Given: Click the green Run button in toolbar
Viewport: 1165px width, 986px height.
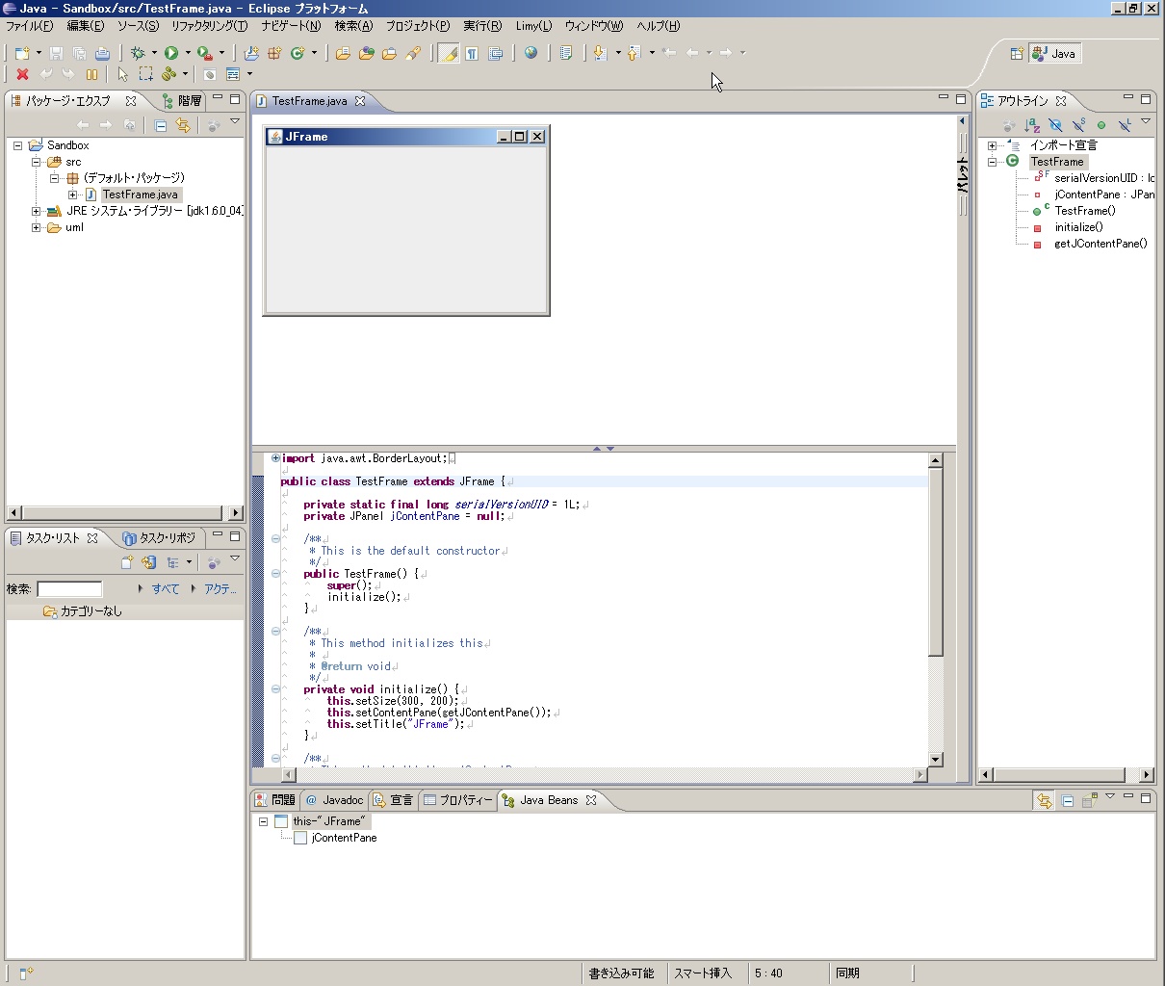Looking at the screenshot, I should 171,53.
